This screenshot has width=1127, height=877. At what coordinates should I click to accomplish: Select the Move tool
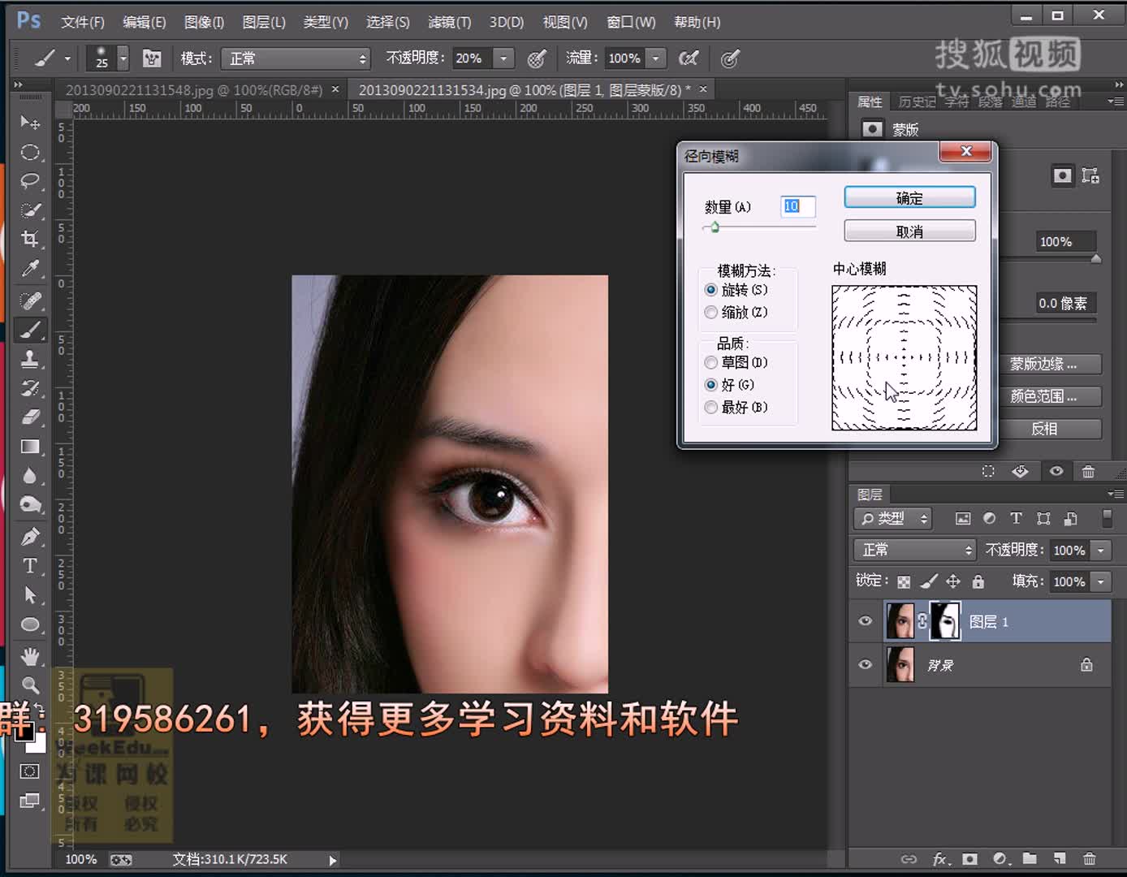[x=30, y=123]
